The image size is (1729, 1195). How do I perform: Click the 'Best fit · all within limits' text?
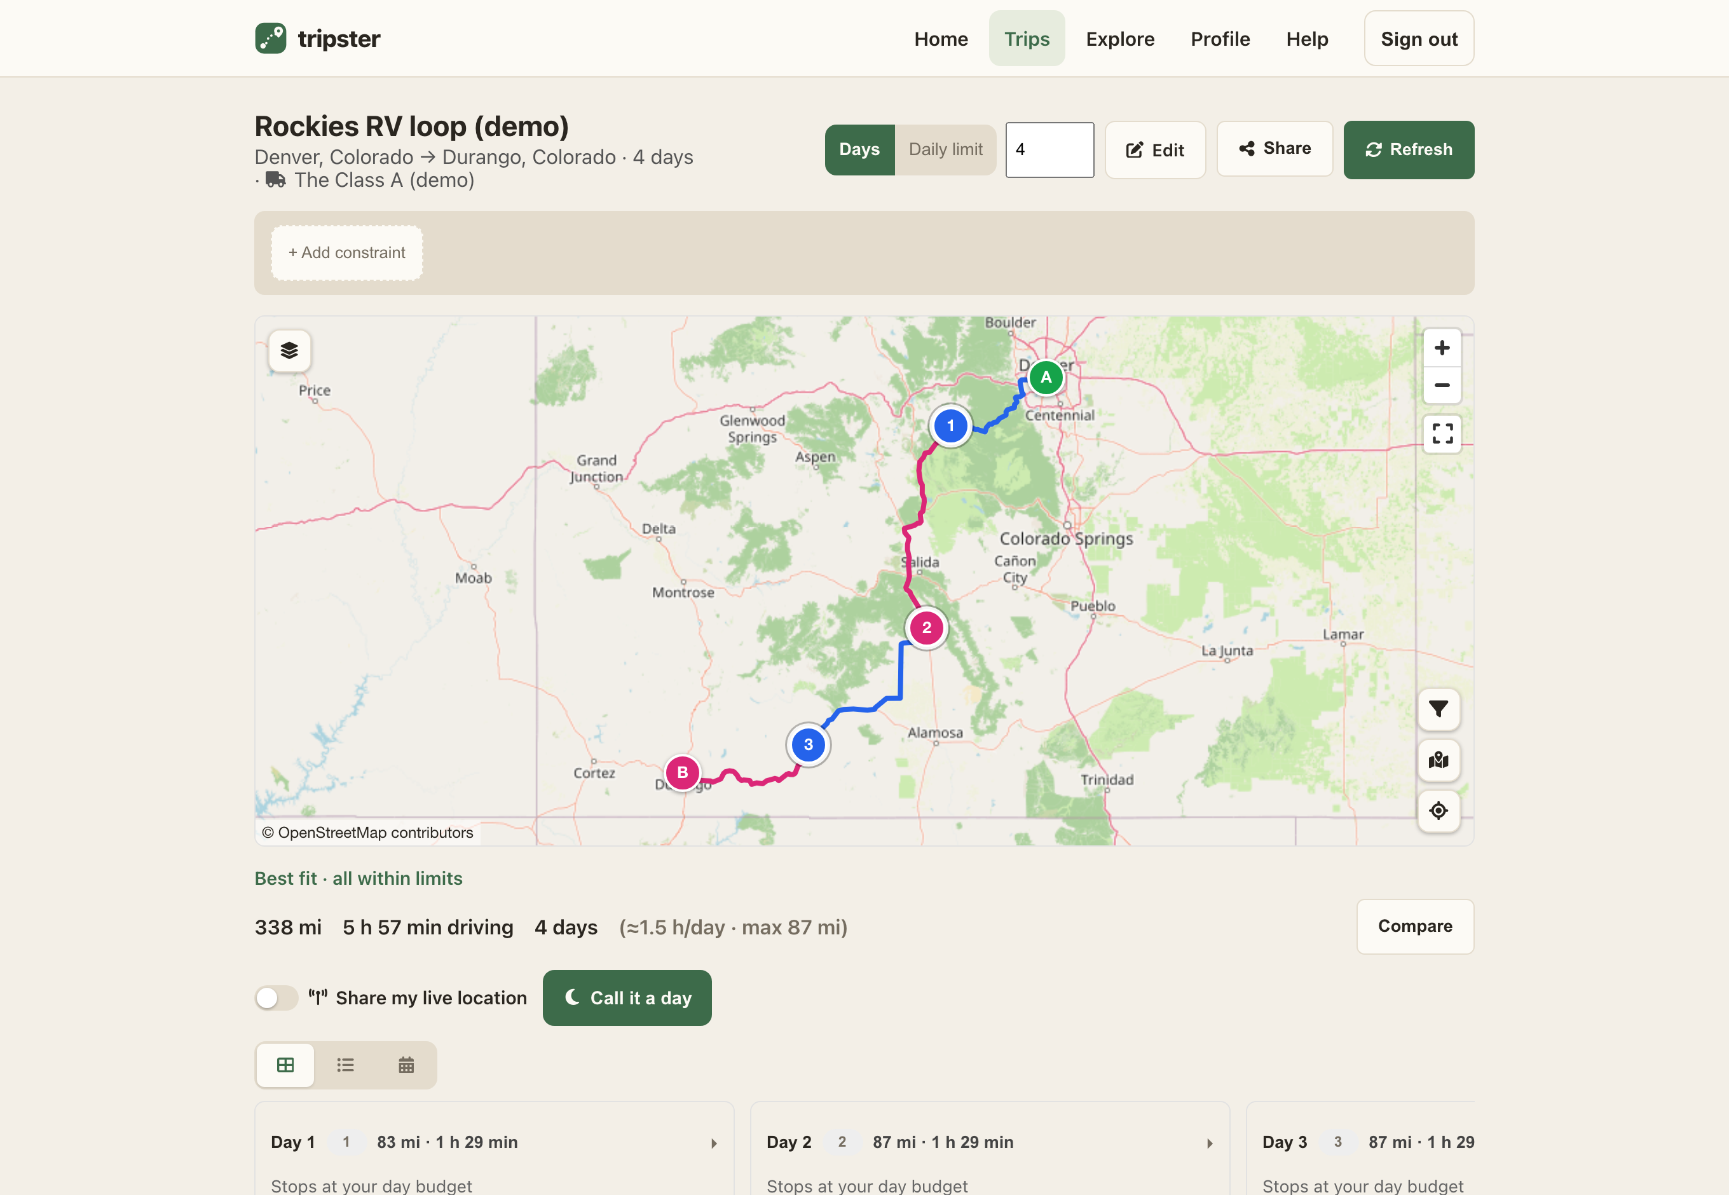[359, 878]
